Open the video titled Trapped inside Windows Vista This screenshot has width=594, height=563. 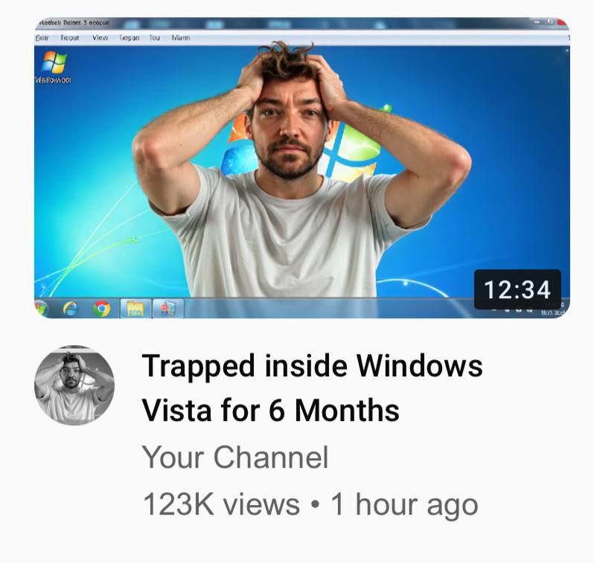click(312, 388)
